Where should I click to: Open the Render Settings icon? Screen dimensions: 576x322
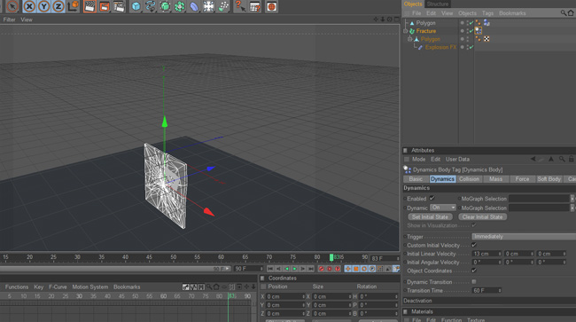tap(119, 6)
